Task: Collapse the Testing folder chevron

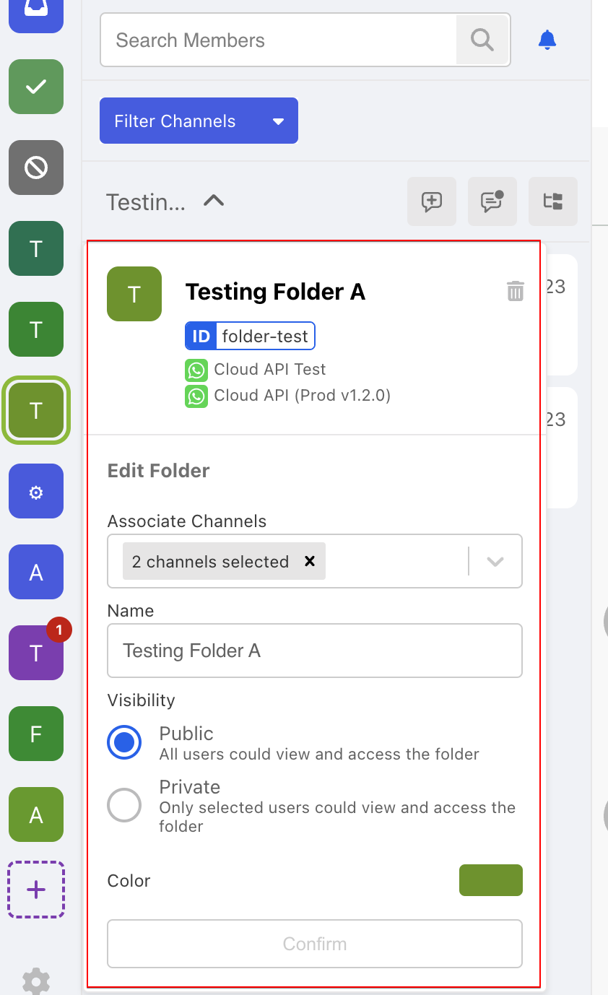Action: tap(214, 201)
